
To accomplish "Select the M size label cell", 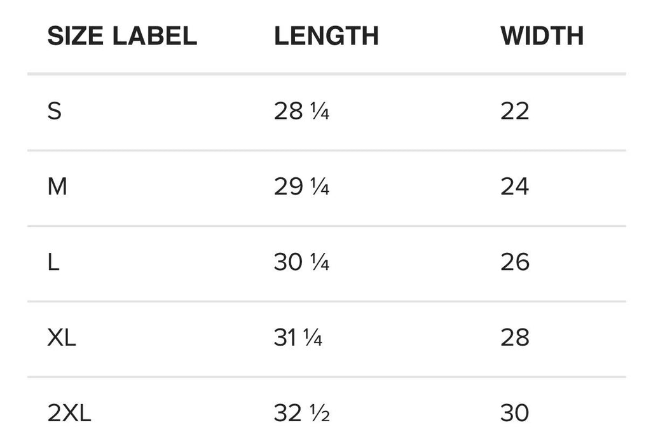I will pos(57,187).
